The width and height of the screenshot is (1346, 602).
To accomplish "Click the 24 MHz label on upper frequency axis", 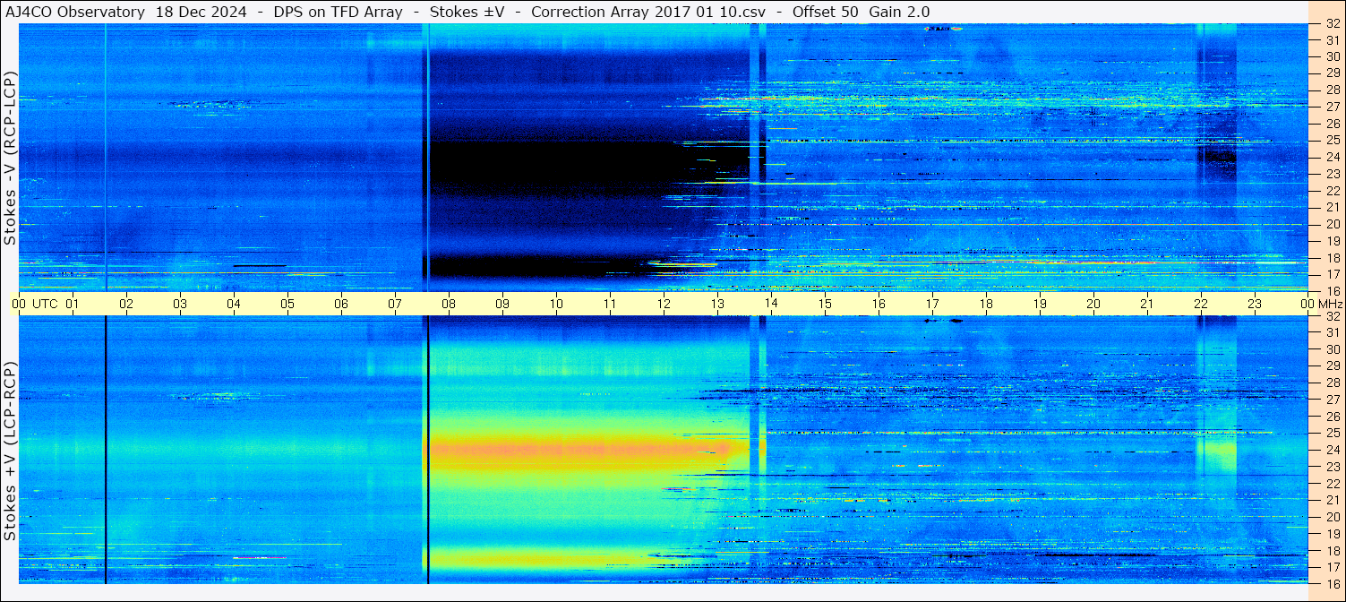I will click(1332, 157).
